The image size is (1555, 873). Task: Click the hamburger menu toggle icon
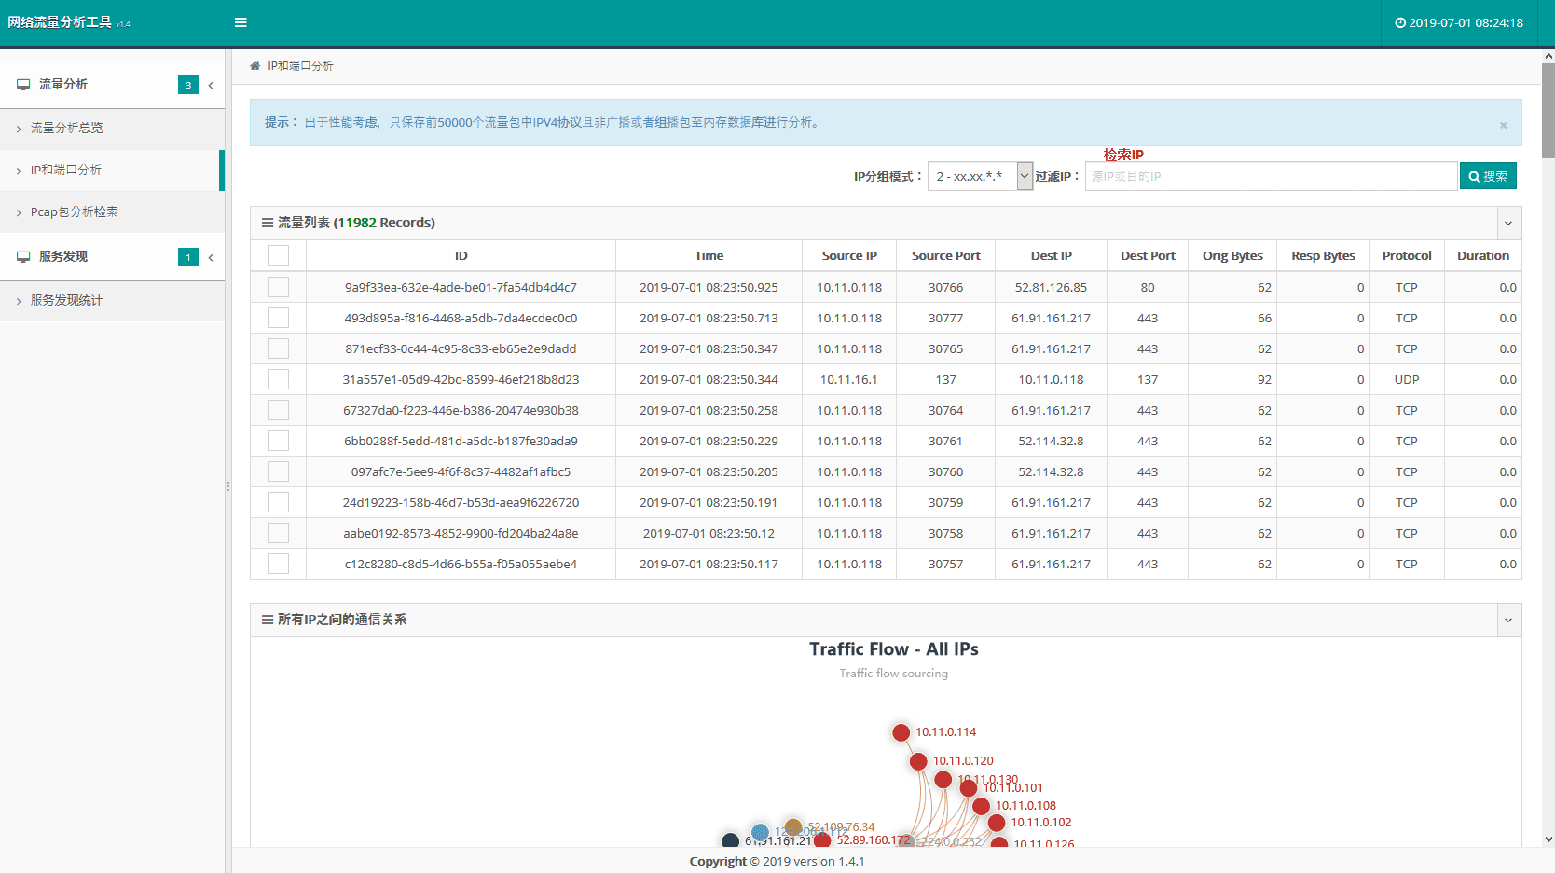click(241, 22)
